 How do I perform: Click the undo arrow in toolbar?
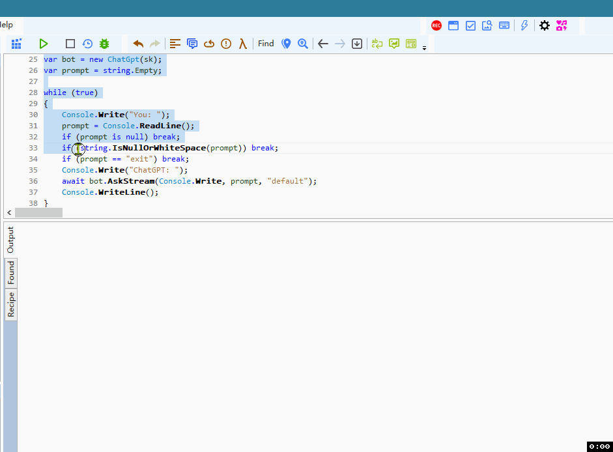(138, 44)
